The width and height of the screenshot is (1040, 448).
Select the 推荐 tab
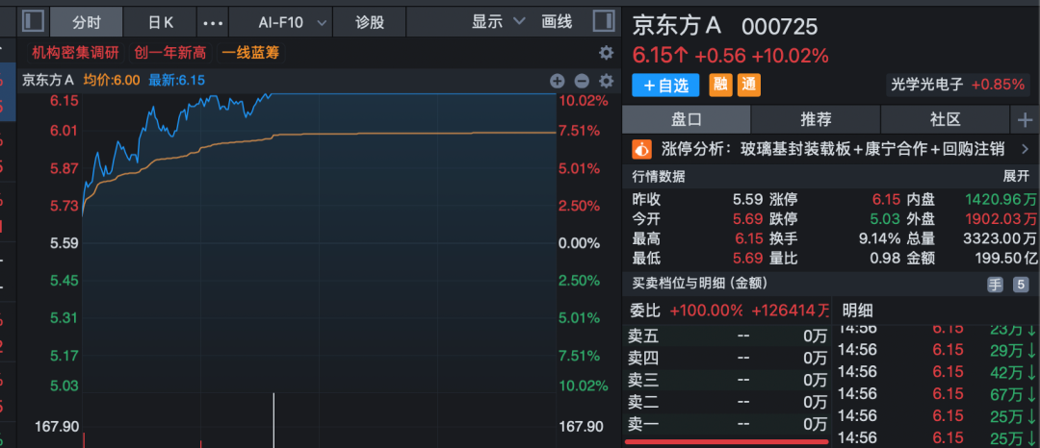816,120
